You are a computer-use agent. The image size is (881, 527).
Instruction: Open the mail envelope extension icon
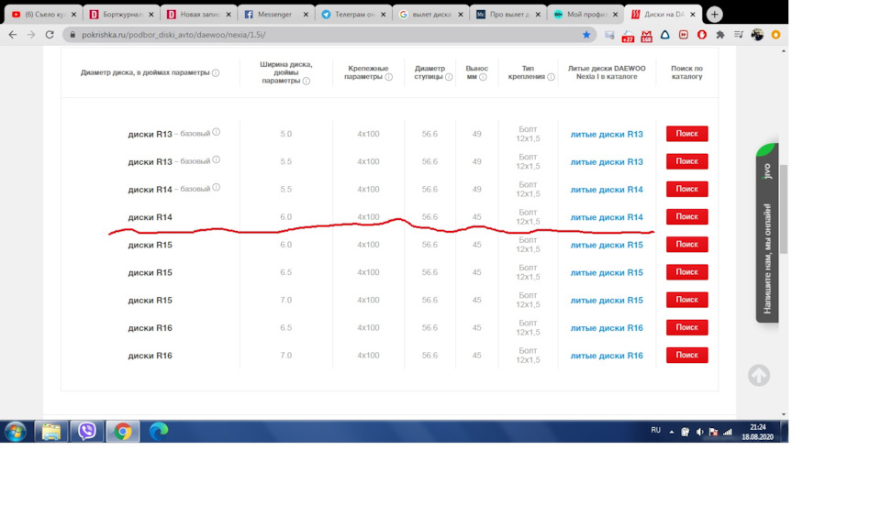coord(609,35)
